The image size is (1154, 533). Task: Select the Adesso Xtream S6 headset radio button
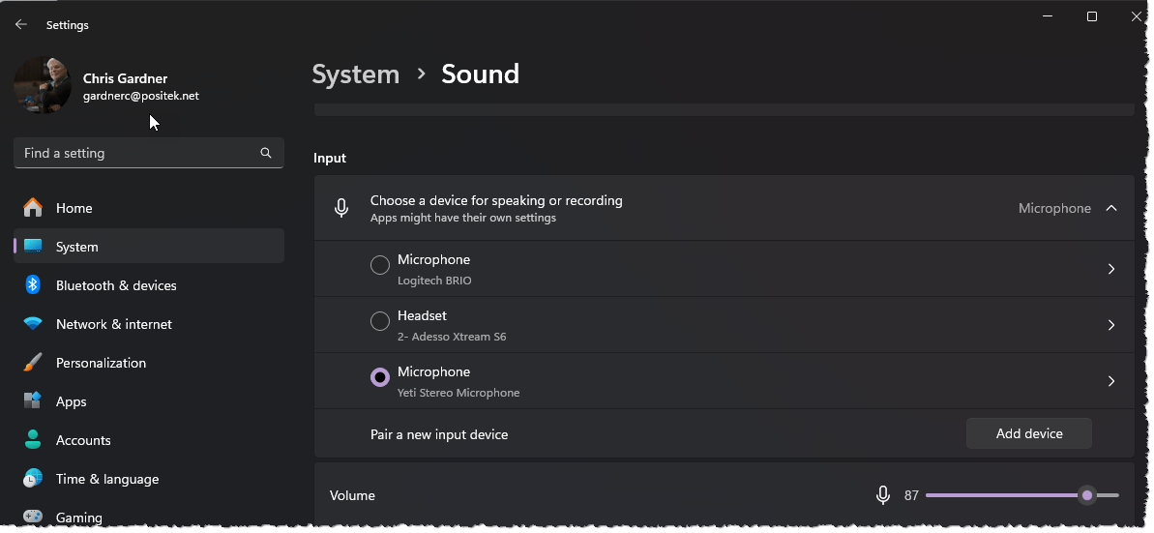point(380,321)
